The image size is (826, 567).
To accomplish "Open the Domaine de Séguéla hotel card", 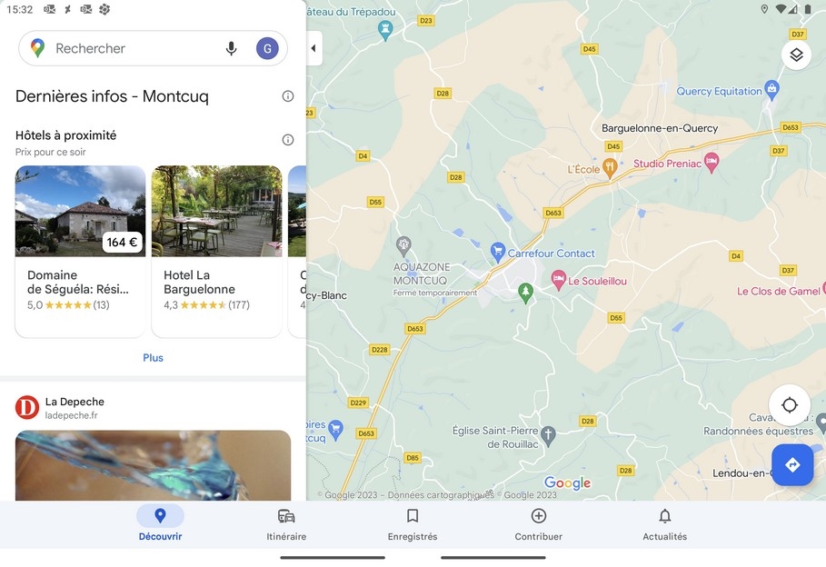I will pyautogui.click(x=81, y=252).
